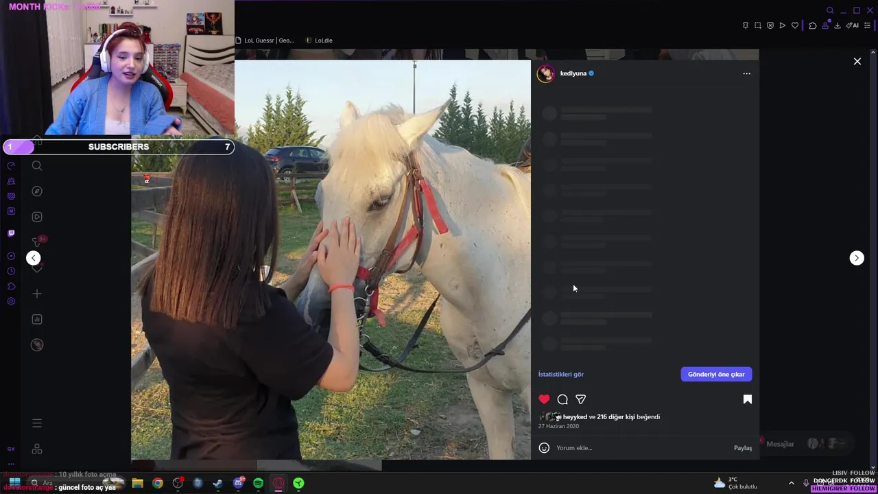
Task: Open Instagram Explore compass icon
Action: click(37, 191)
